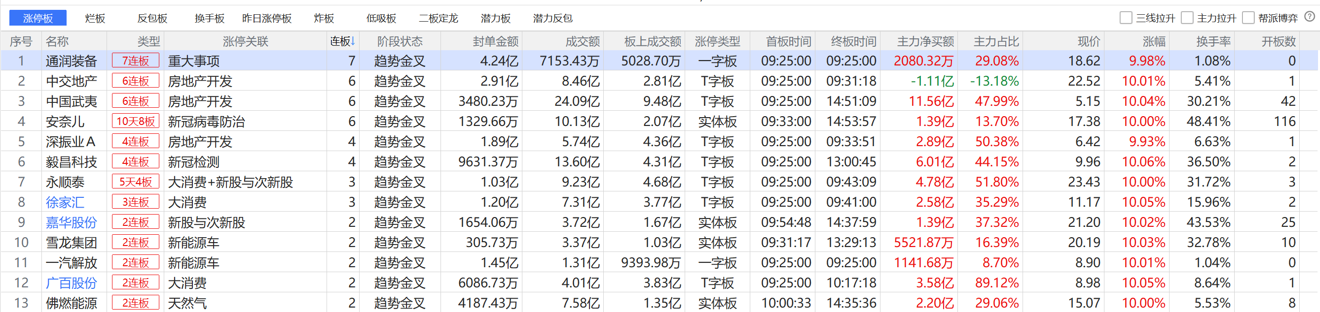1320x312 pixels.
Task: Click the 7连板 badge
Action: pos(136,61)
